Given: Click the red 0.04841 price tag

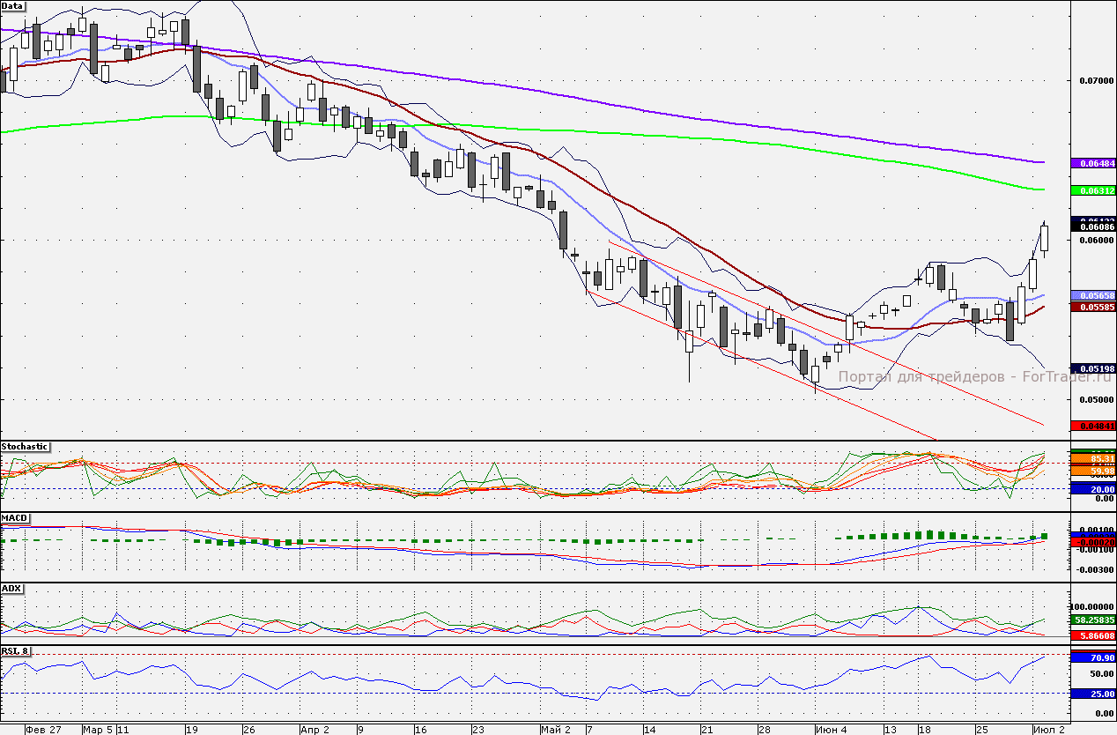Looking at the screenshot, I should pyautogui.click(x=1092, y=426).
